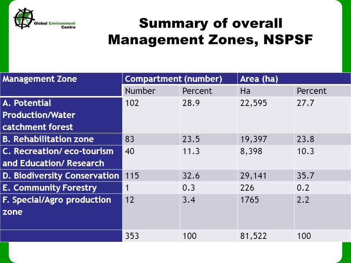This screenshot has height=263, width=351.
Task: Select total compartments '353'
Action: point(132,236)
